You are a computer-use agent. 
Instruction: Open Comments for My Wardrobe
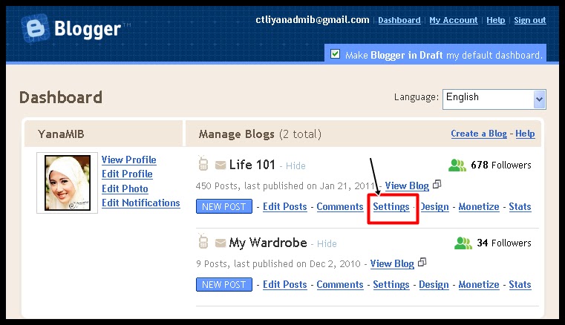pyautogui.click(x=340, y=285)
